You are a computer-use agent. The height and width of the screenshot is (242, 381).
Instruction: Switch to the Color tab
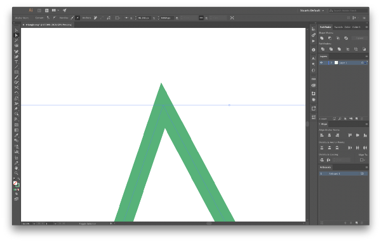click(x=347, y=27)
